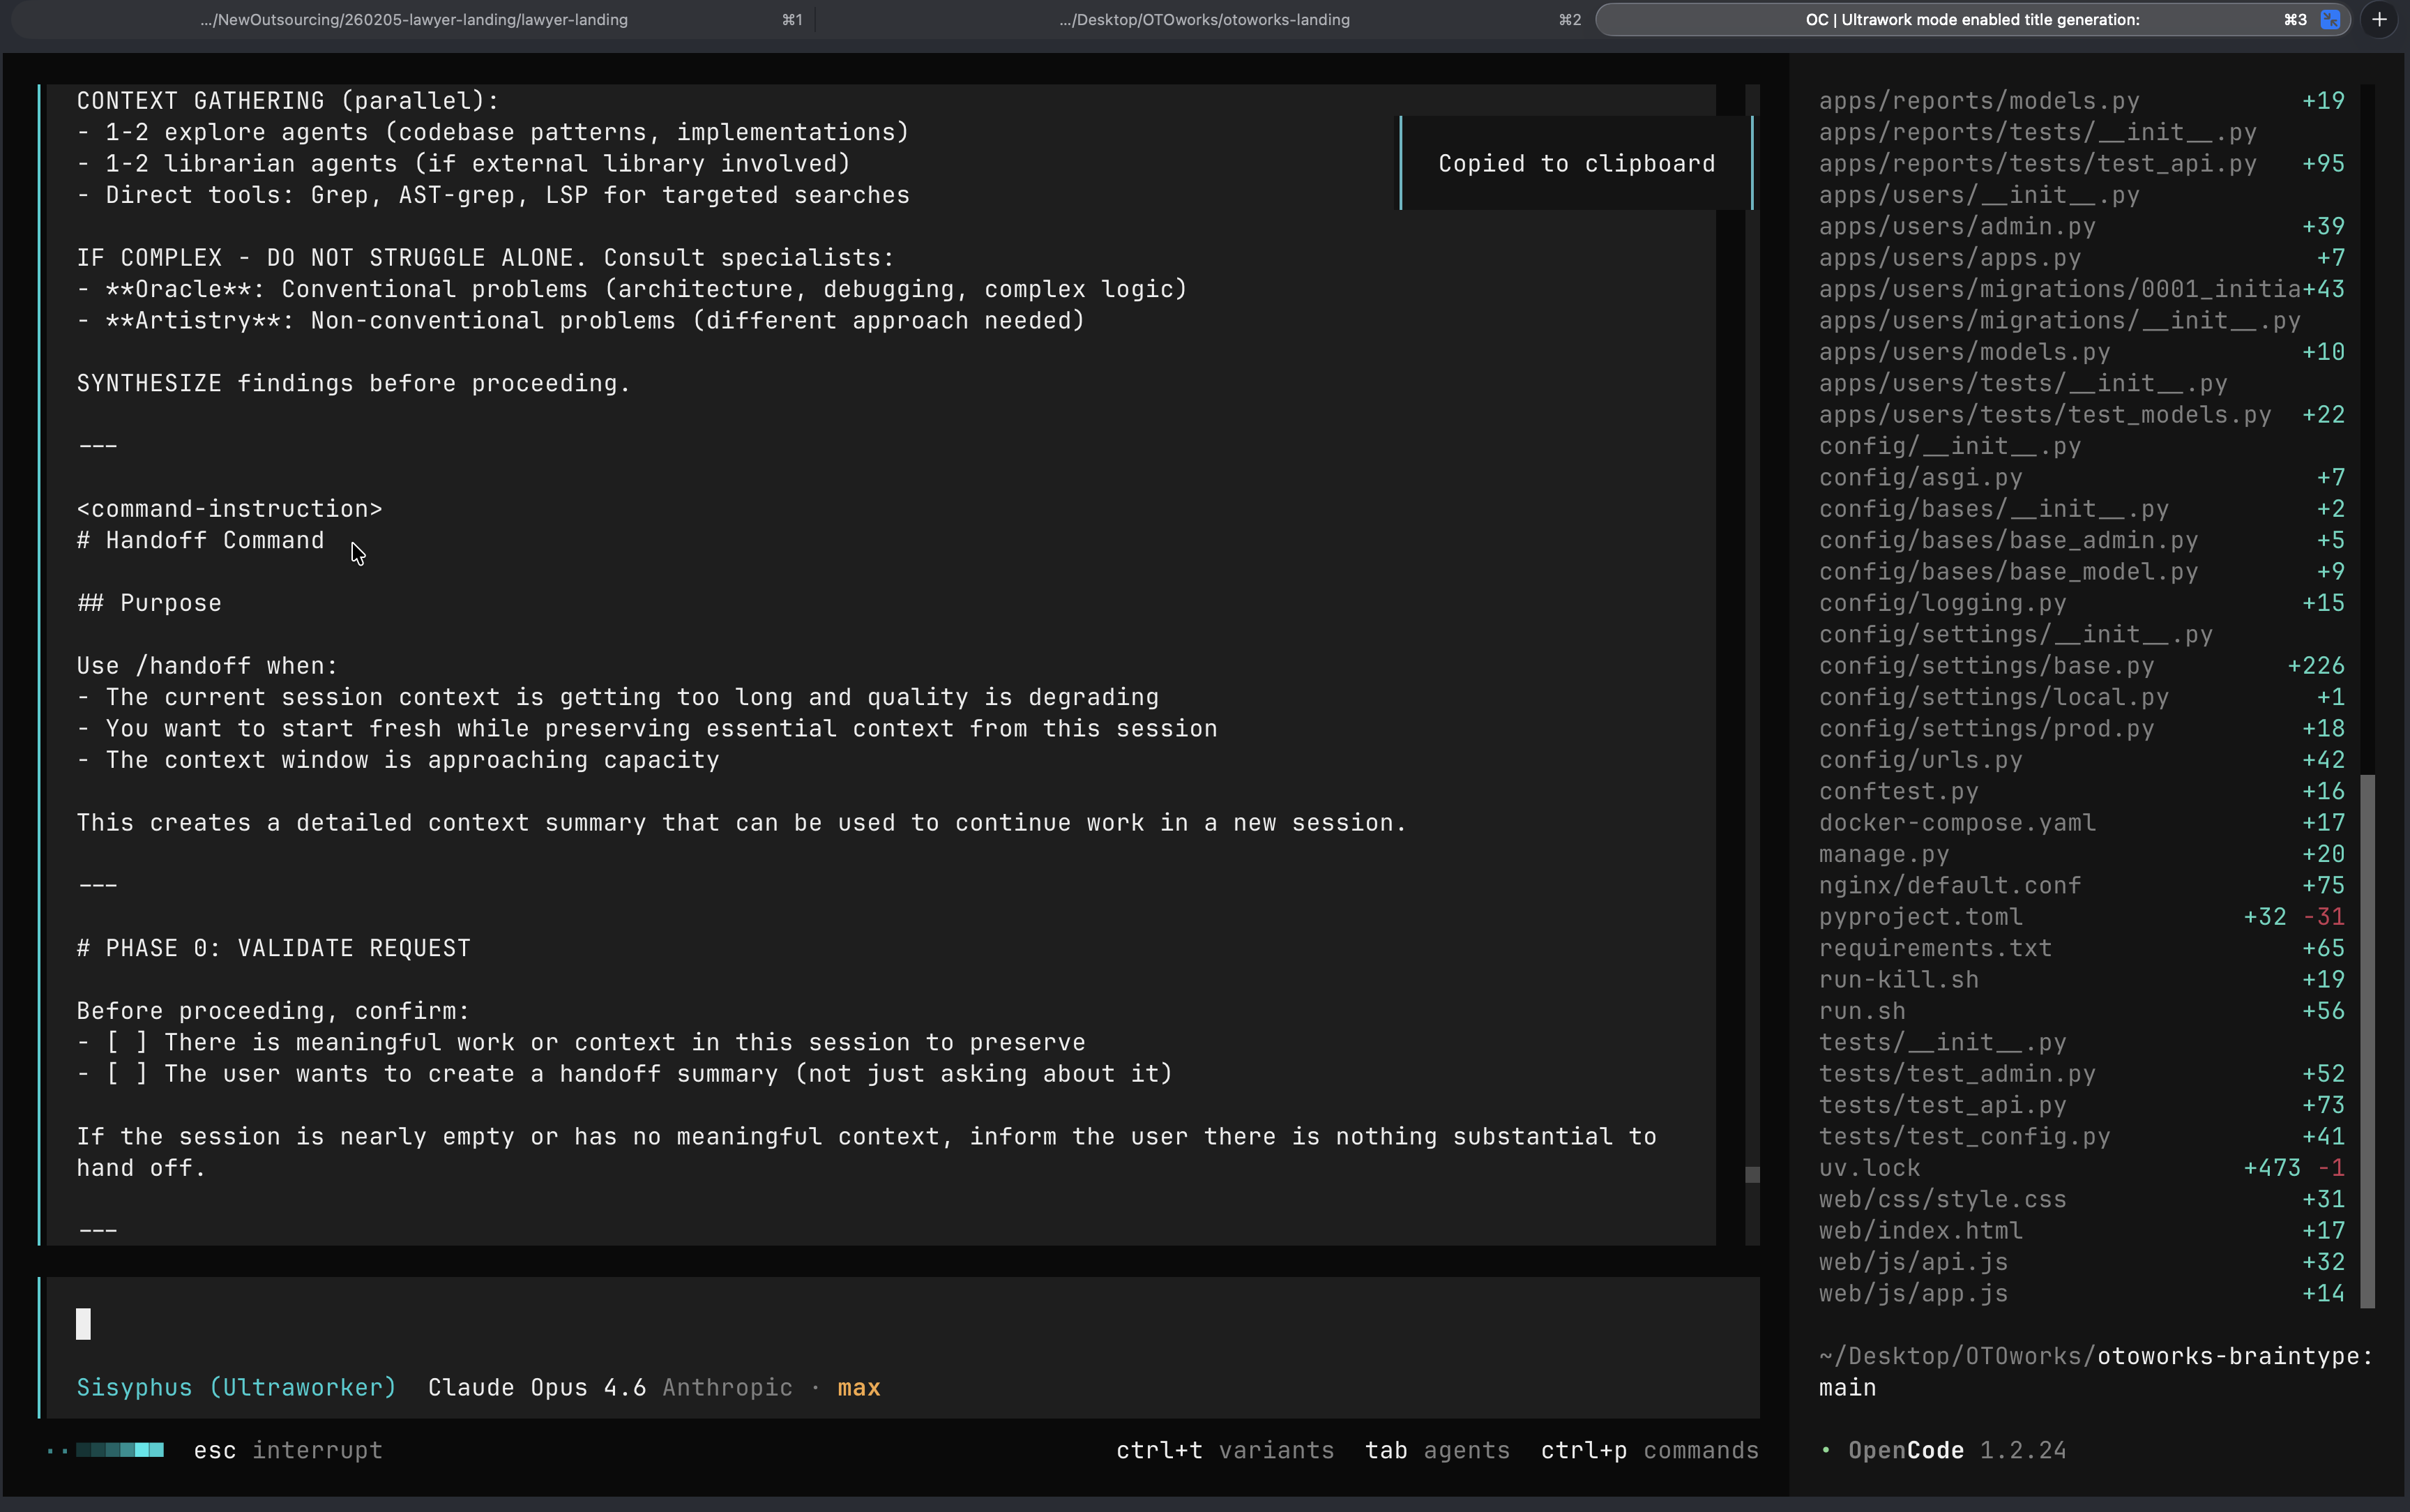Select config/settings/base.py in modified files
Image resolution: width=2410 pixels, height=1512 pixels.
click(1985, 666)
